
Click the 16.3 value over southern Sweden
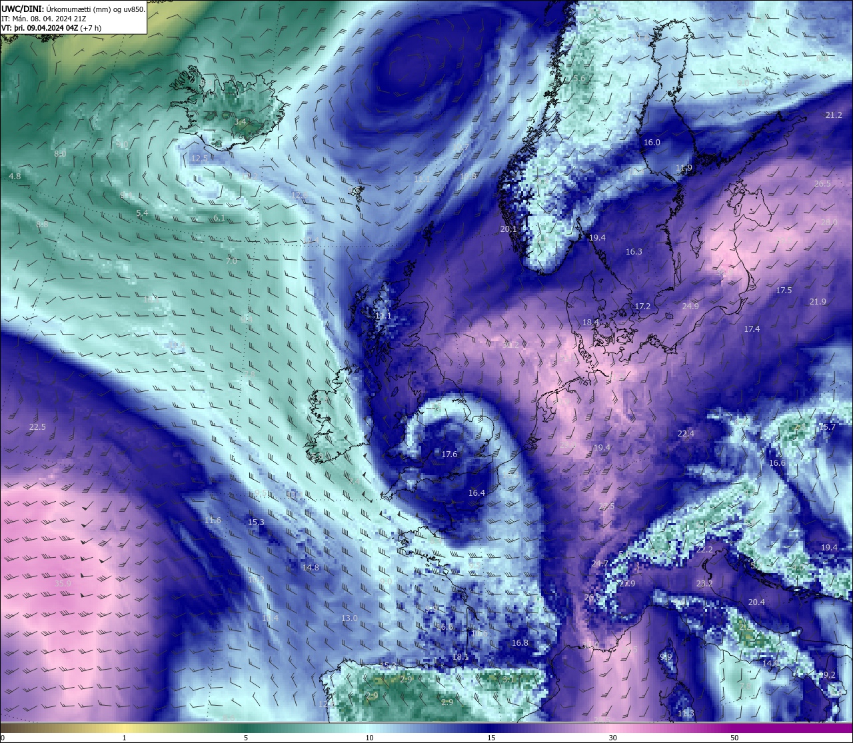pyautogui.click(x=634, y=252)
